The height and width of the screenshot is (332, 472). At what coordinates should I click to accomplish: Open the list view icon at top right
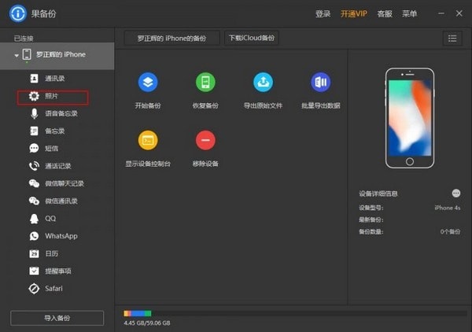pos(452,38)
